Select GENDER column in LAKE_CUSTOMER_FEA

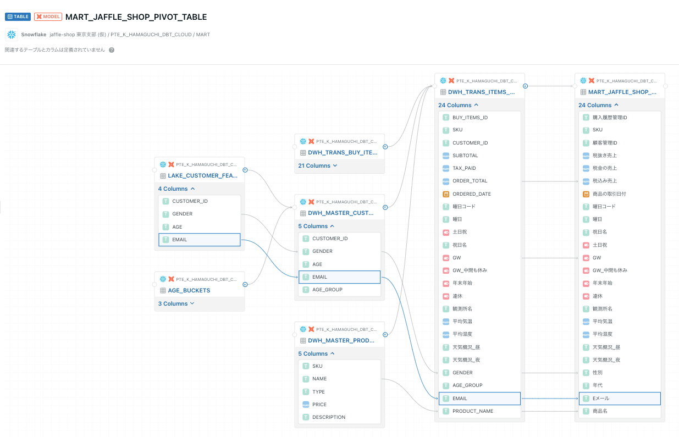[200, 214]
